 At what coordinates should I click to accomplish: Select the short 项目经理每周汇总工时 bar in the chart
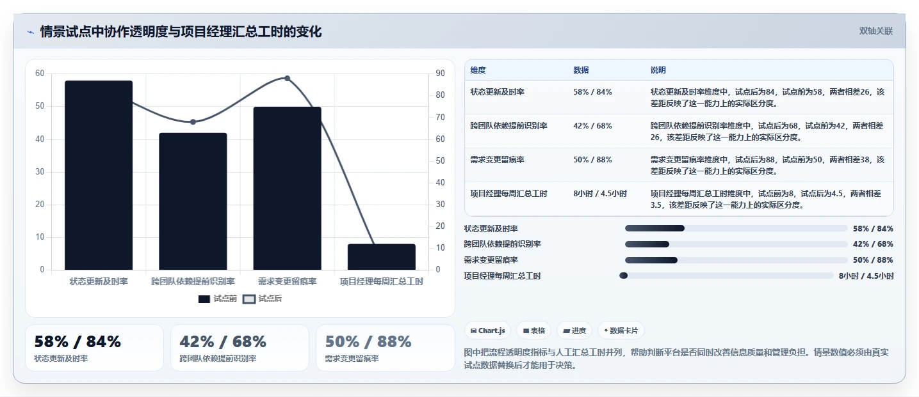(382, 256)
